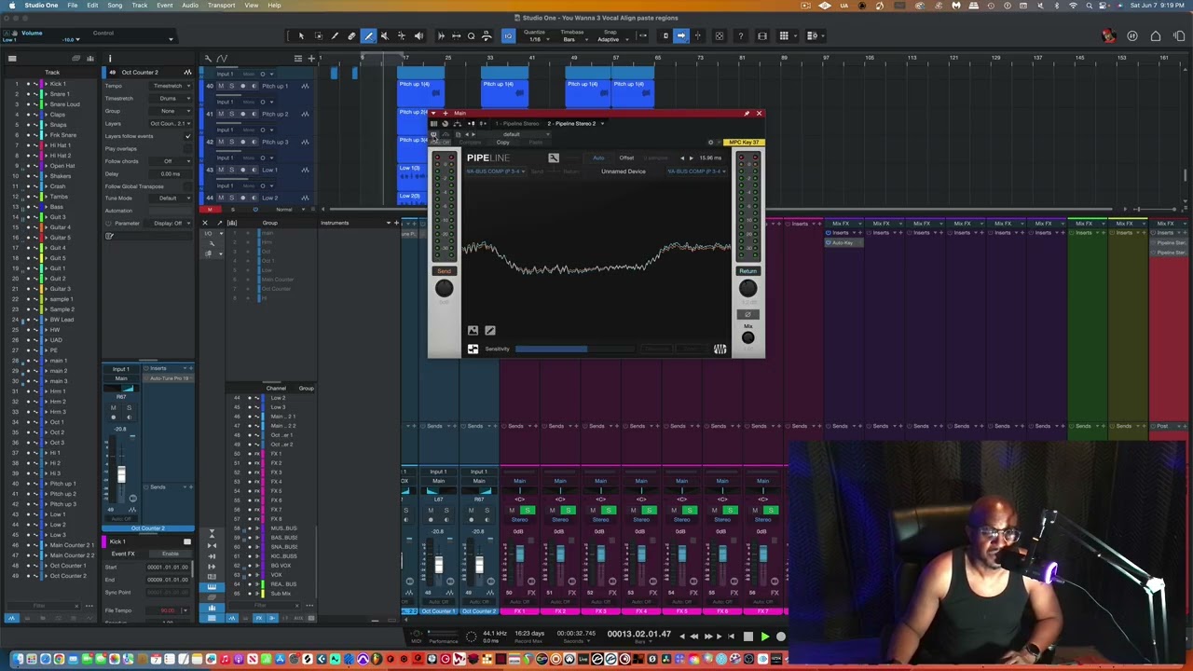Open the Event menu
The width and height of the screenshot is (1193, 671).
pos(165,6)
